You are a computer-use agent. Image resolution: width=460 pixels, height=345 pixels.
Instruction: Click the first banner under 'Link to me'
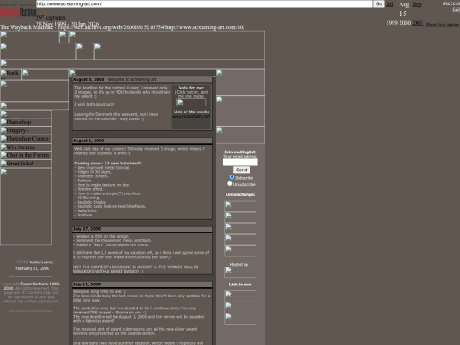click(x=240, y=296)
